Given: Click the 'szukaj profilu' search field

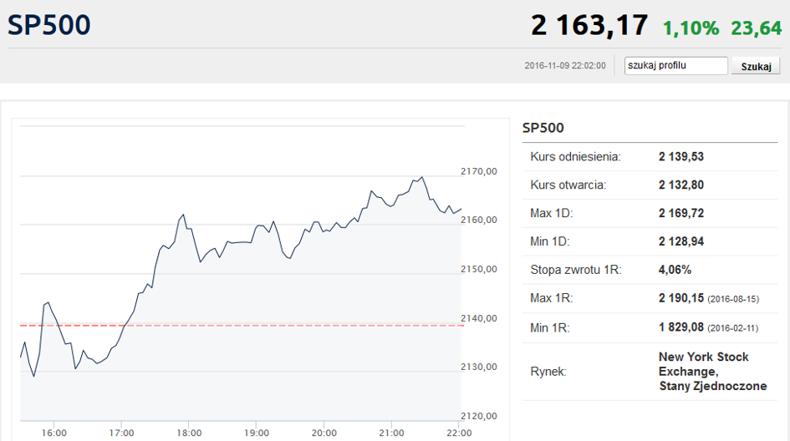Looking at the screenshot, I should (675, 65).
